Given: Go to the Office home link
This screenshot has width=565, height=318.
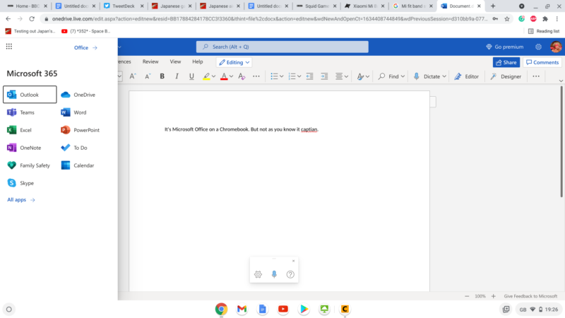Looking at the screenshot, I should (85, 47).
